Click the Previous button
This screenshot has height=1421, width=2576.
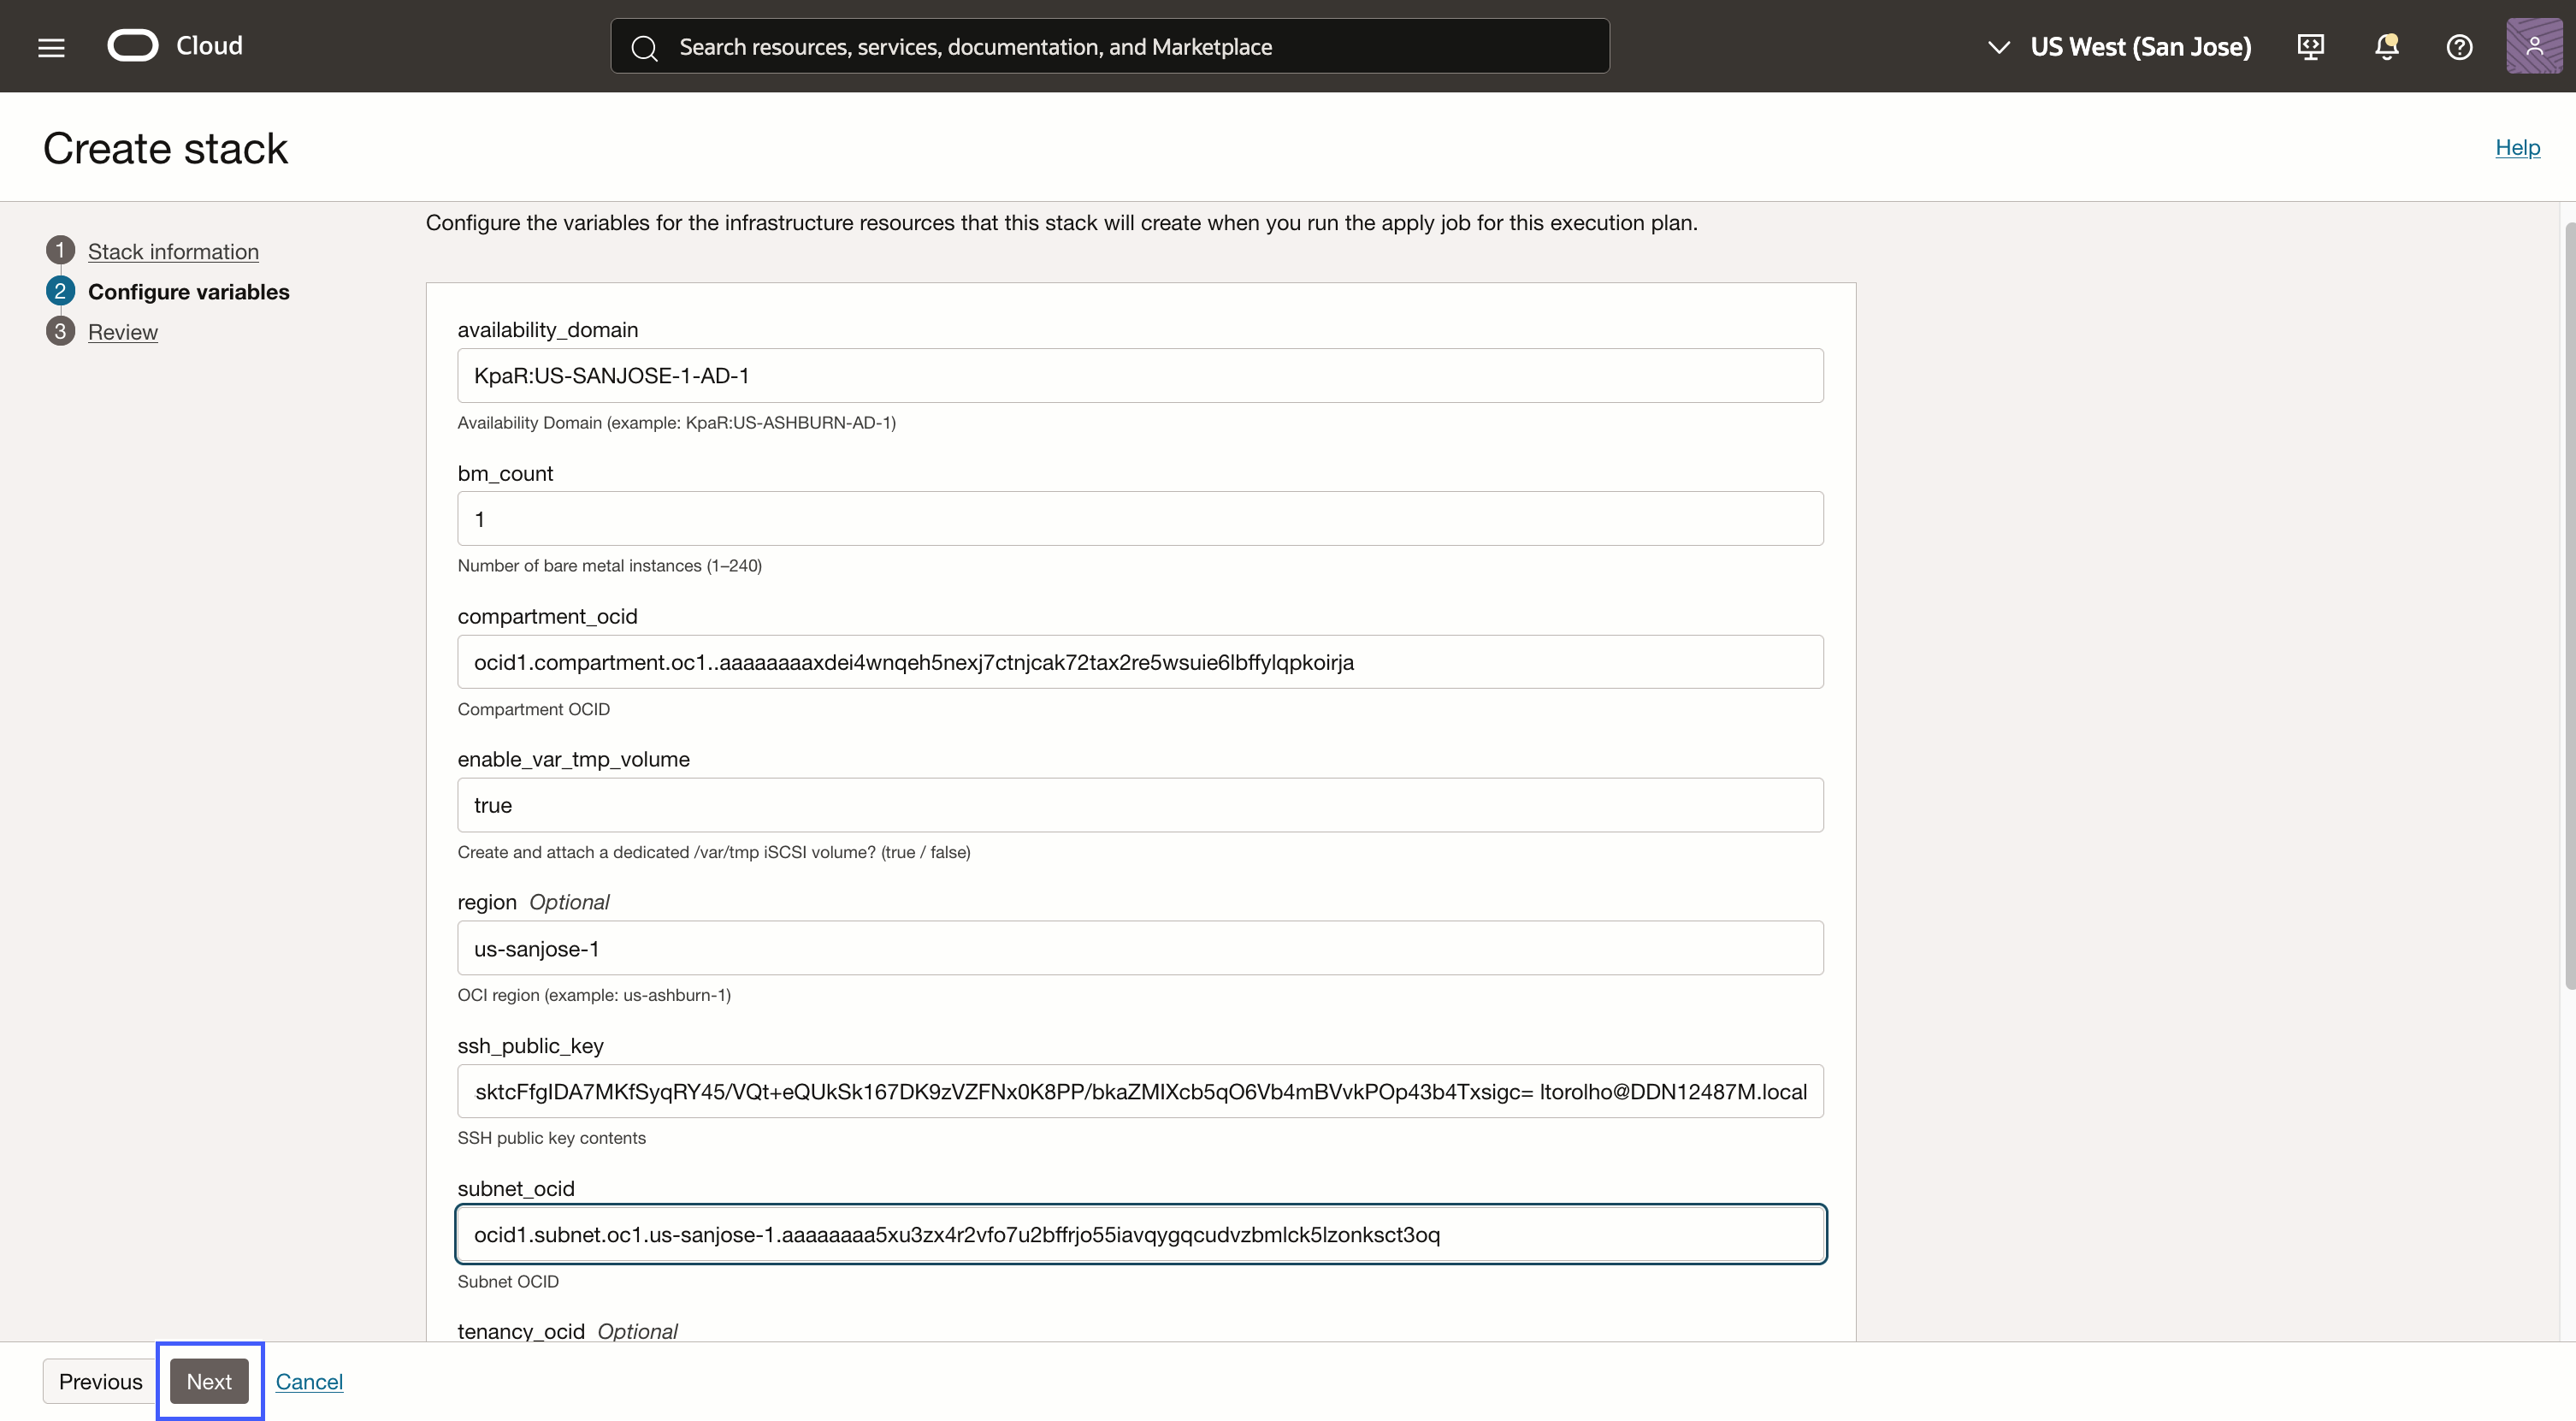tap(100, 1381)
